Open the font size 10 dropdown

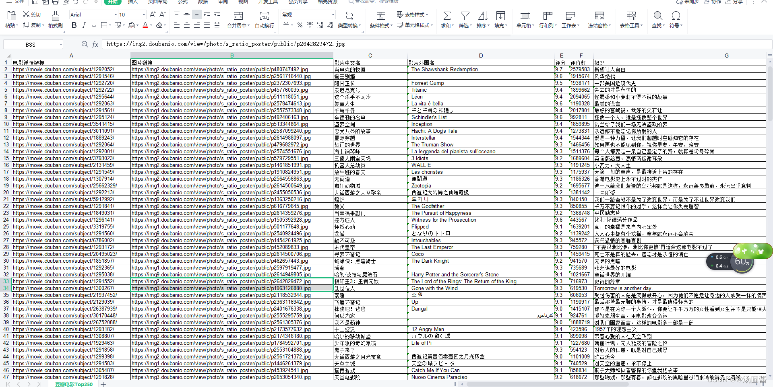tap(144, 14)
